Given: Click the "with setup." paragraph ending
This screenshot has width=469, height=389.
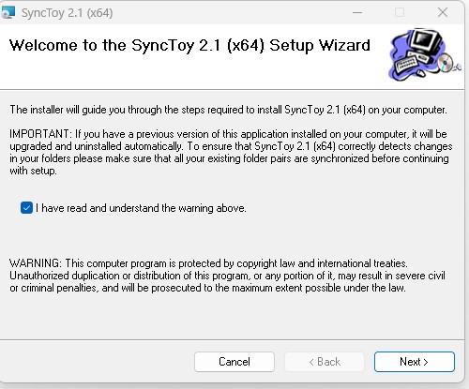Looking at the screenshot, I should pos(33,171).
